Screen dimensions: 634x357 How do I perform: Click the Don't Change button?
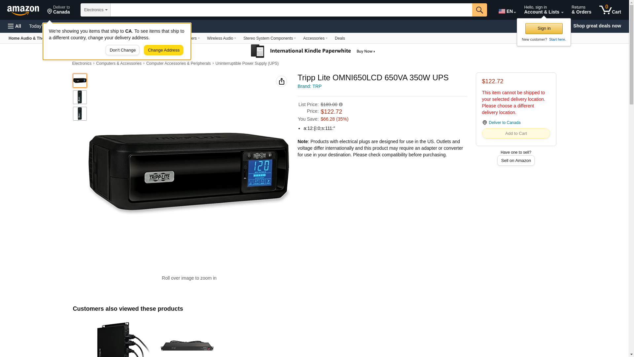[123, 50]
